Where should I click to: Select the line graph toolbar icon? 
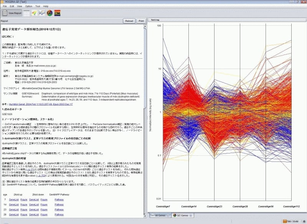pyautogui.click(x=42, y=13)
